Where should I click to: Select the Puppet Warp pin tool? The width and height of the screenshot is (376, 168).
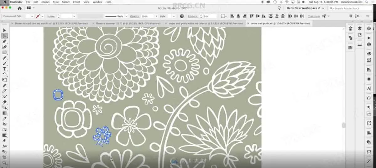5,141
